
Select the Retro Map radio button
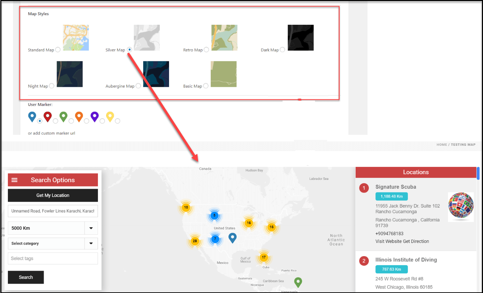click(206, 50)
